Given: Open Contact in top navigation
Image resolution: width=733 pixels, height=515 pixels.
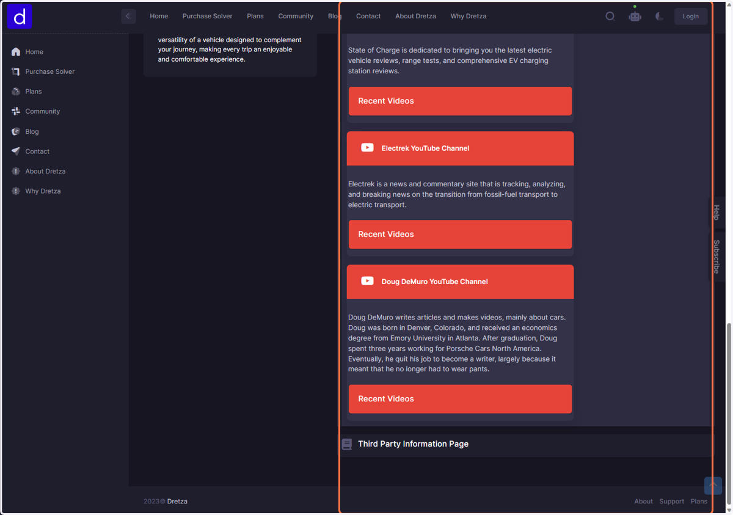Looking at the screenshot, I should tap(368, 16).
